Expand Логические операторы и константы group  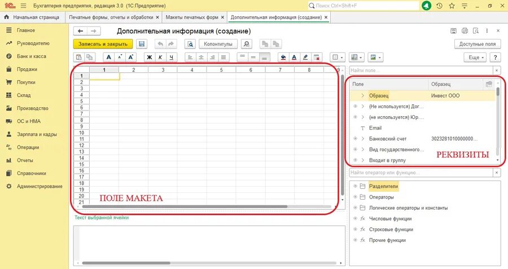coord(355,208)
